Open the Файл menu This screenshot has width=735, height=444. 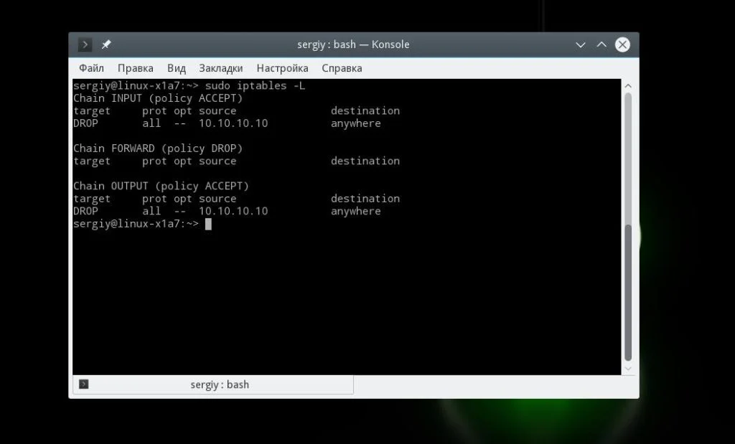tap(91, 68)
